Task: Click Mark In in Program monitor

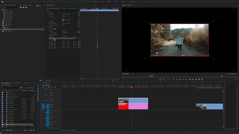Action: click(x=167, y=79)
